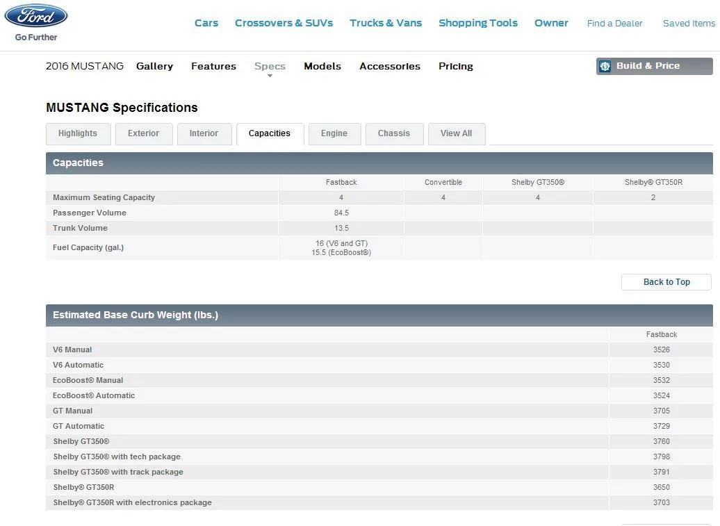
Task: Click the Build & Price button
Action: pyautogui.click(x=655, y=66)
